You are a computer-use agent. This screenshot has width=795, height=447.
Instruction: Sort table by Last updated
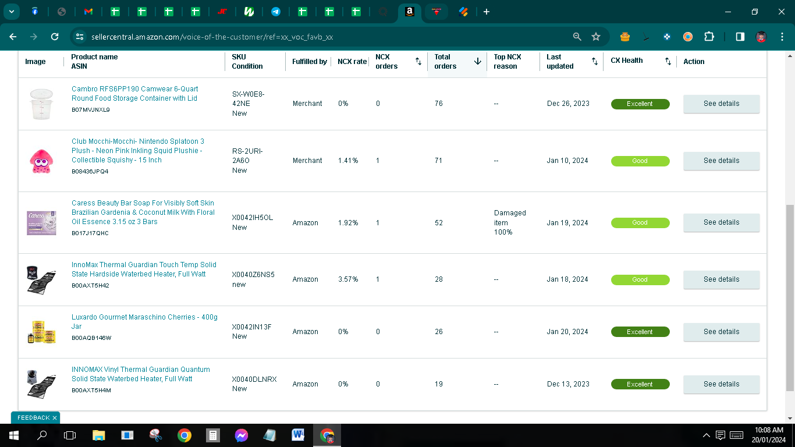pyautogui.click(x=594, y=61)
